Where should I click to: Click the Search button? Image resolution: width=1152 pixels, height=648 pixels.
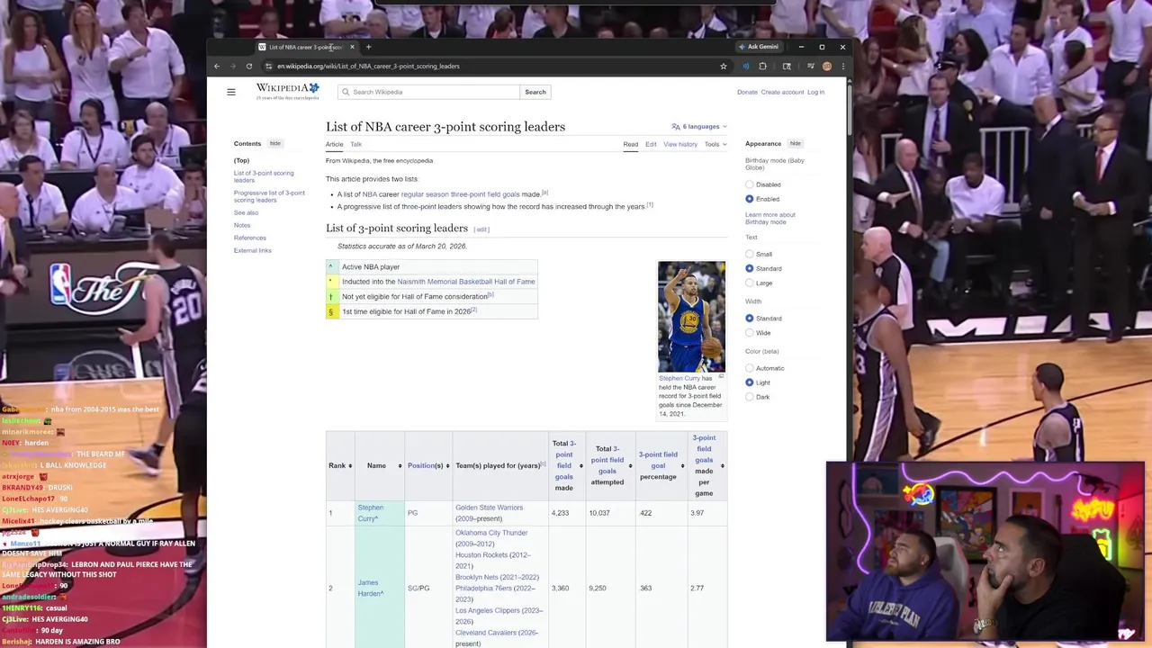point(535,92)
